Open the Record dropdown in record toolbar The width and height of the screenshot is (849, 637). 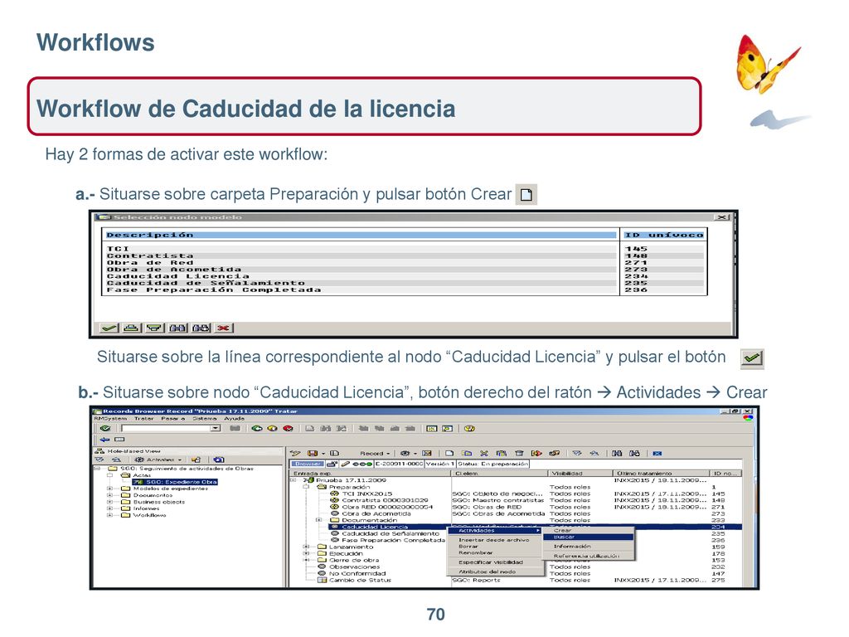tap(375, 454)
